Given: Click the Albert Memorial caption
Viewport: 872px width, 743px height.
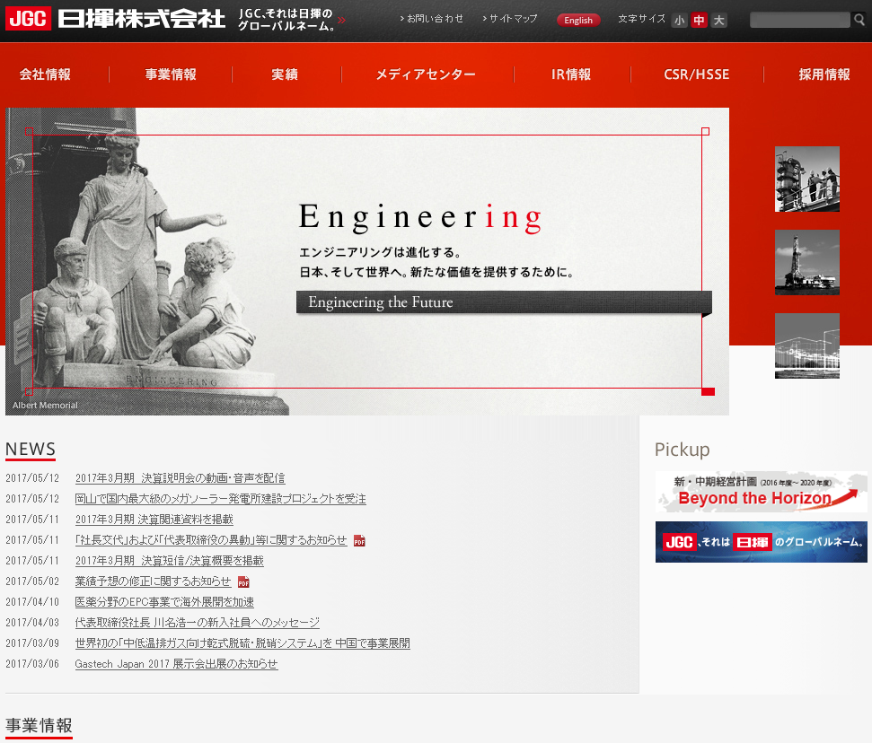Looking at the screenshot, I should [45, 405].
